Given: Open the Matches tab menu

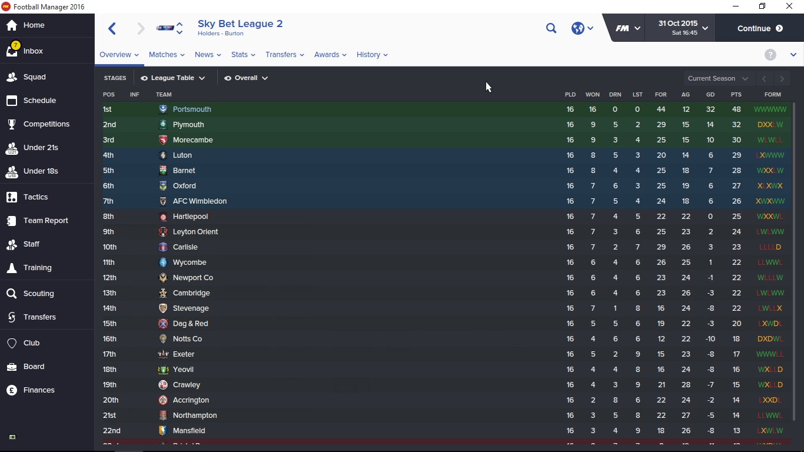Looking at the screenshot, I should coord(167,55).
